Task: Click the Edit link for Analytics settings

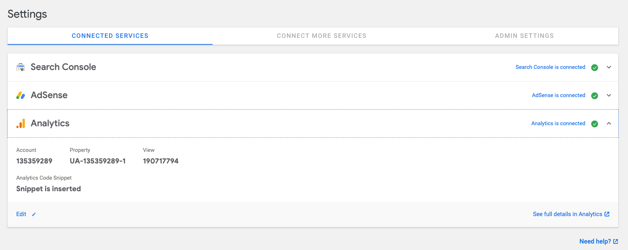Action: pos(21,214)
